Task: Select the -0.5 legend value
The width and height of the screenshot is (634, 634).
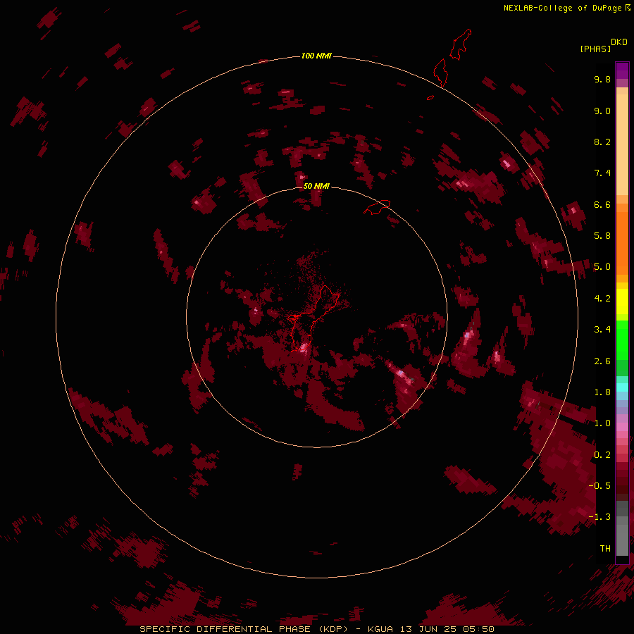Action: [x=599, y=486]
